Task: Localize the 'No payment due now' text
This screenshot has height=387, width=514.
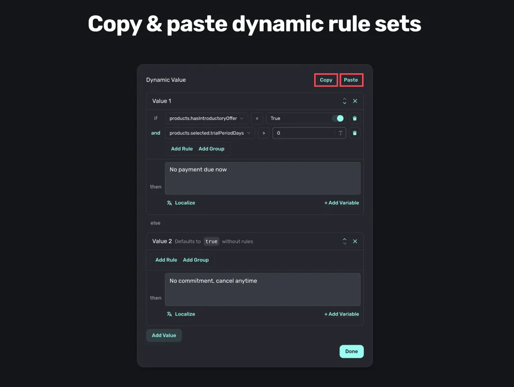Action: [x=181, y=203]
